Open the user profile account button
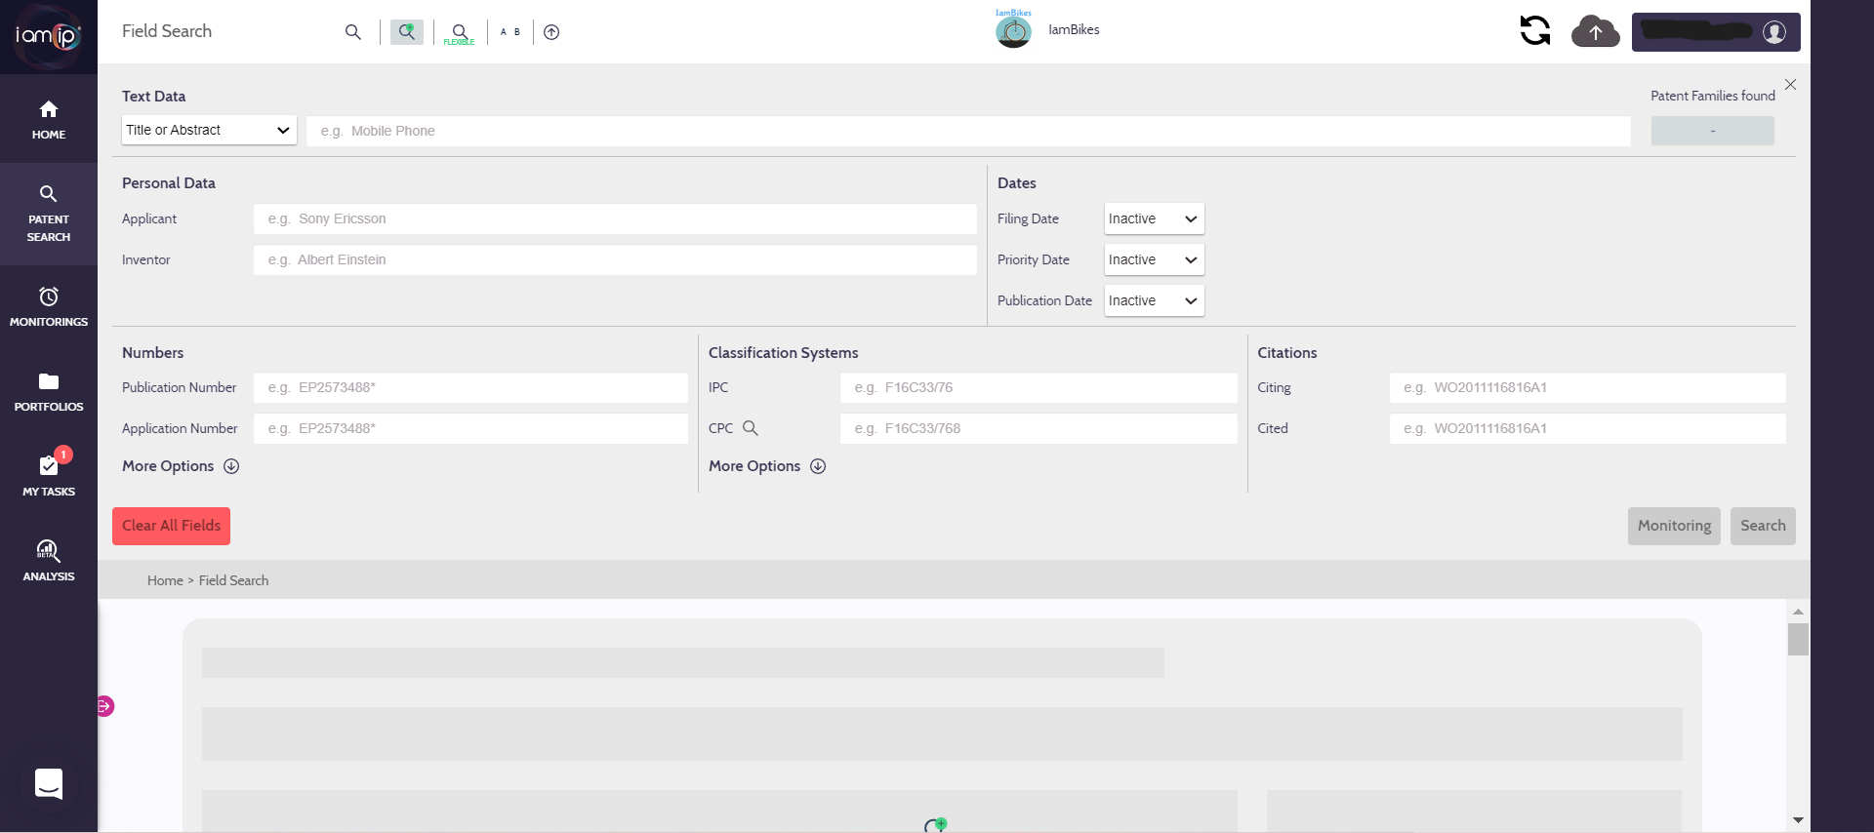The image size is (1874, 833). point(1716,32)
